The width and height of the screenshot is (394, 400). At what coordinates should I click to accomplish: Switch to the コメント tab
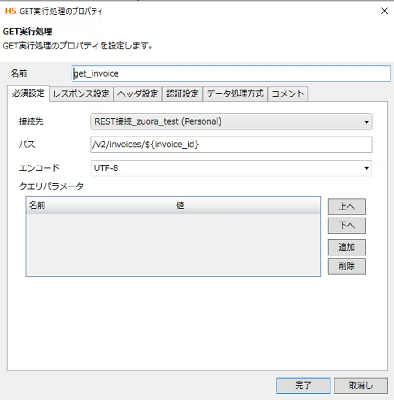288,94
